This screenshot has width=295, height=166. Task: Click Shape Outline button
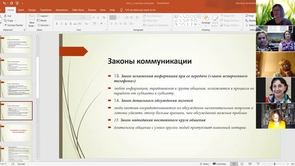pyautogui.click(x=230, y=20)
